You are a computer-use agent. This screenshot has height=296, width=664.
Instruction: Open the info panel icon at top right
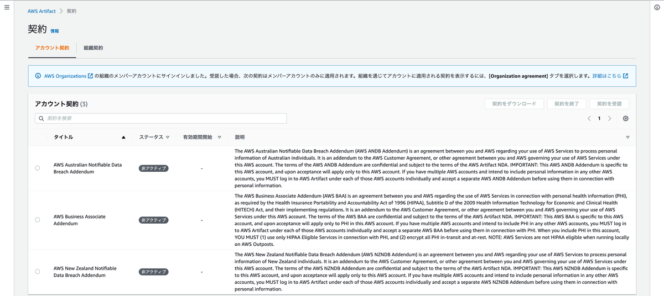(x=657, y=7)
